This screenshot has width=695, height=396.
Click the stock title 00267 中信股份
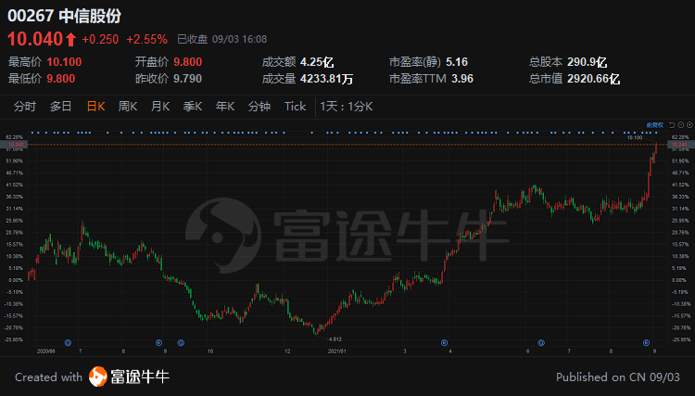(x=64, y=16)
